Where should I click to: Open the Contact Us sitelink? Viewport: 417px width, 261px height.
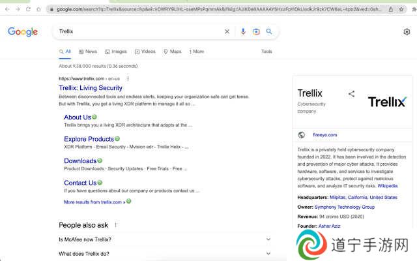pyautogui.click(x=80, y=183)
